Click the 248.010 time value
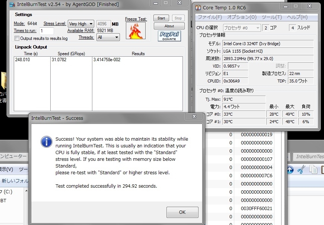 click(22, 60)
